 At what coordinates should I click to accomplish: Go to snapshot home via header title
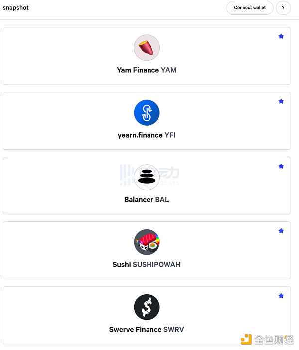tap(16, 8)
